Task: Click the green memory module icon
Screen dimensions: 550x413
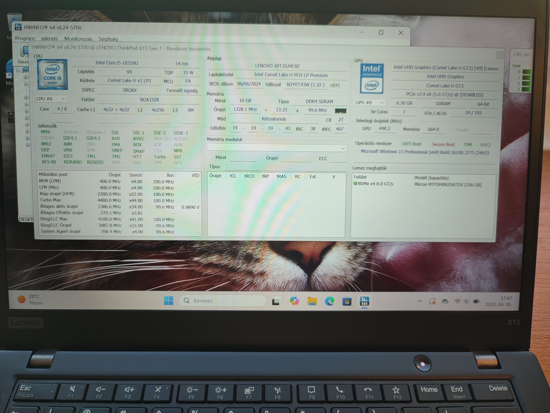Action: coord(340,111)
